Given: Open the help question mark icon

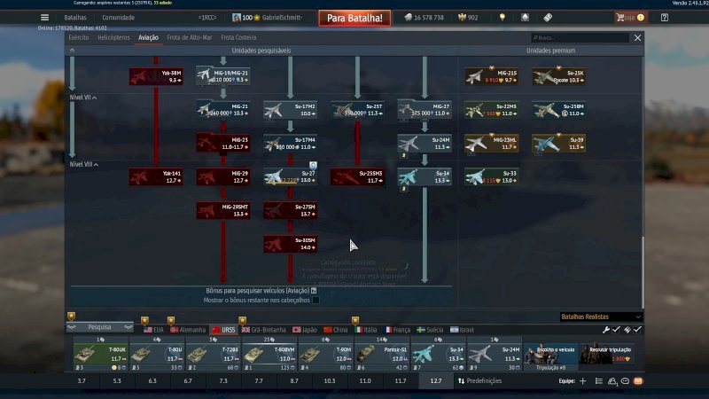Looking at the screenshot, I should point(664,18).
